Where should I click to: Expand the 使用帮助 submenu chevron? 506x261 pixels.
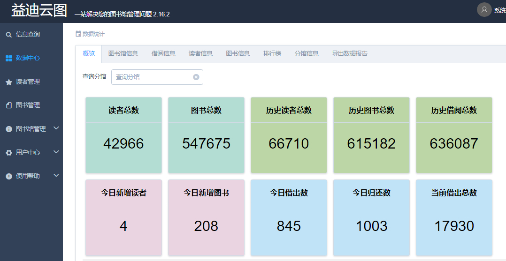[56, 176]
